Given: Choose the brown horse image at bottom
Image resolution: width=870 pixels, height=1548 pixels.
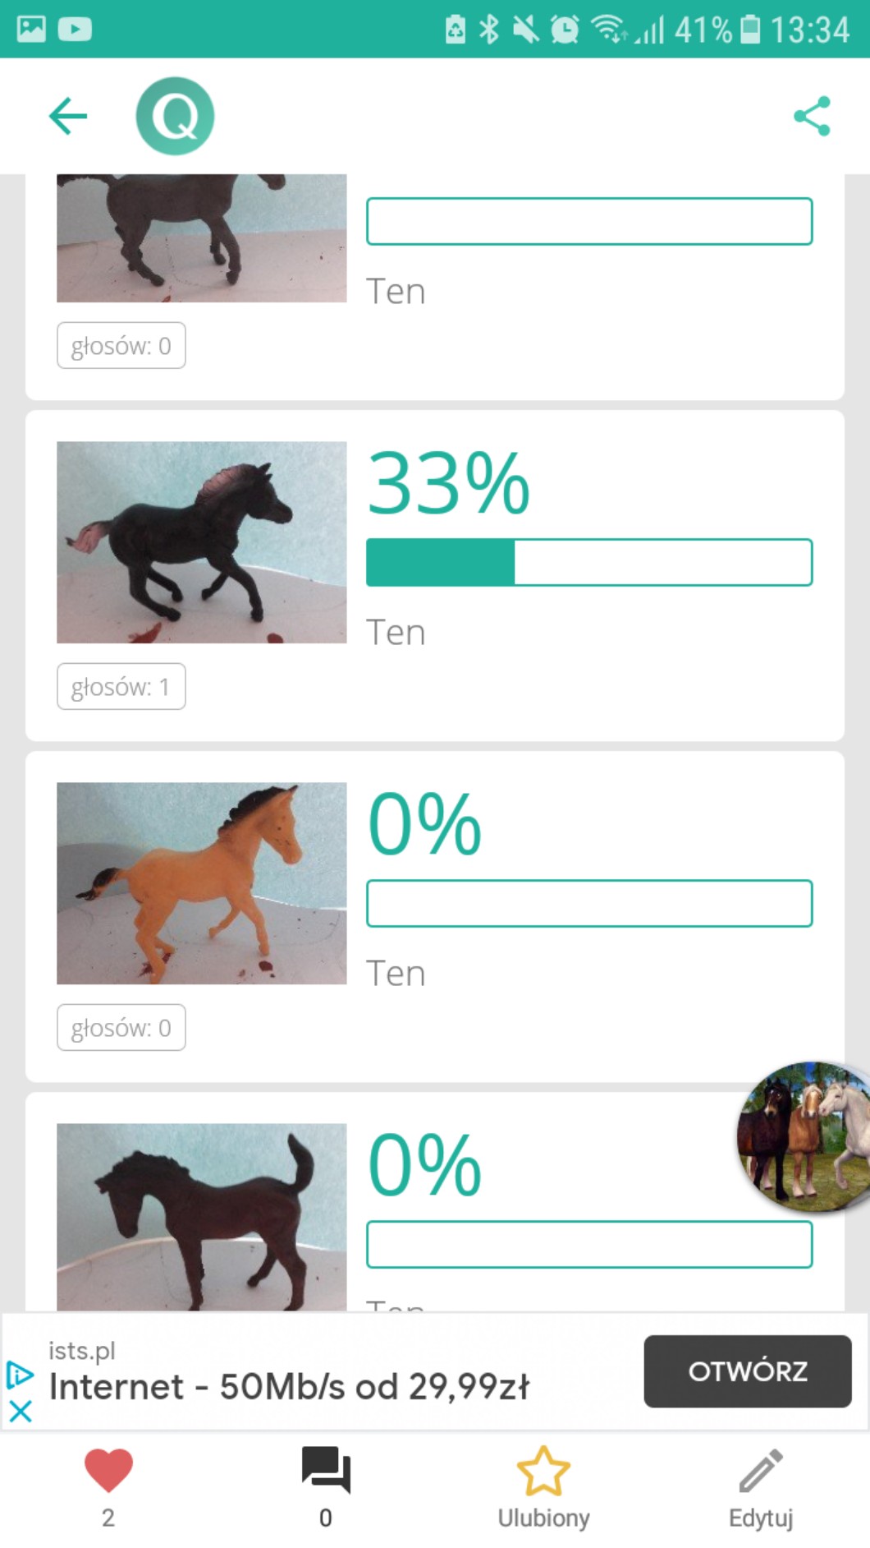Looking at the screenshot, I should tap(201, 1216).
